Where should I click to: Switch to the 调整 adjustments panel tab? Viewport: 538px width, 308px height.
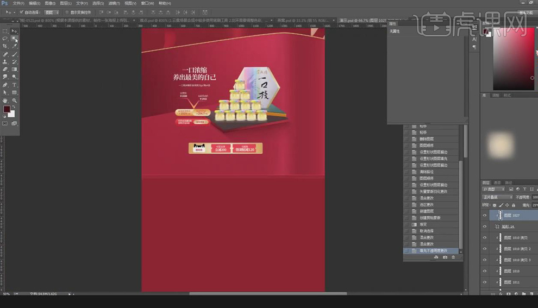[496, 96]
